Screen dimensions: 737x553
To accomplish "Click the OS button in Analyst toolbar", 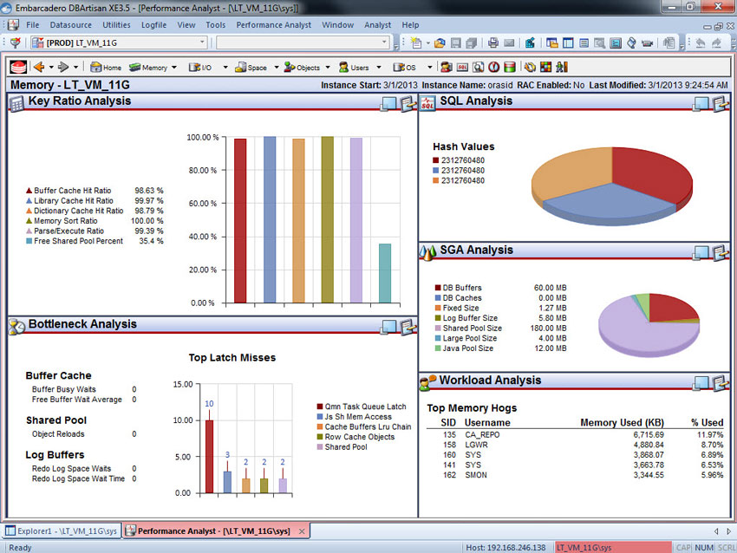I will coord(405,68).
